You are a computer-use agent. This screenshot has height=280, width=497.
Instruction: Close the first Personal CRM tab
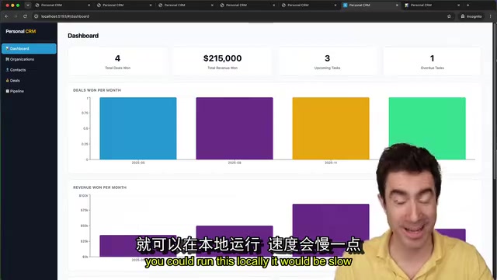pos(89,5)
